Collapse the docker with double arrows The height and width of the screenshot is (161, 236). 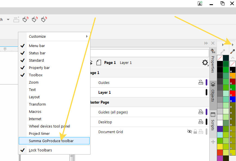206,43
